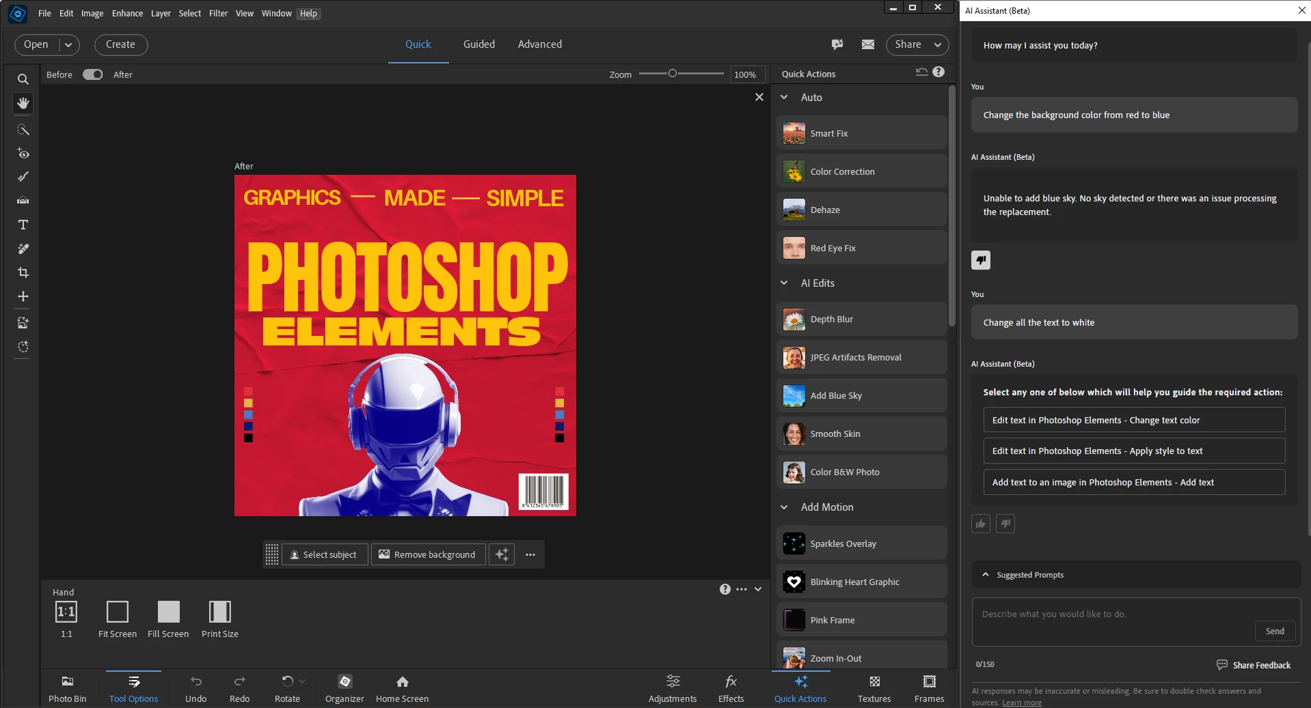This screenshot has width=1311, height=708.
Task: Collapse the Add Motion section
Action: 784,507
